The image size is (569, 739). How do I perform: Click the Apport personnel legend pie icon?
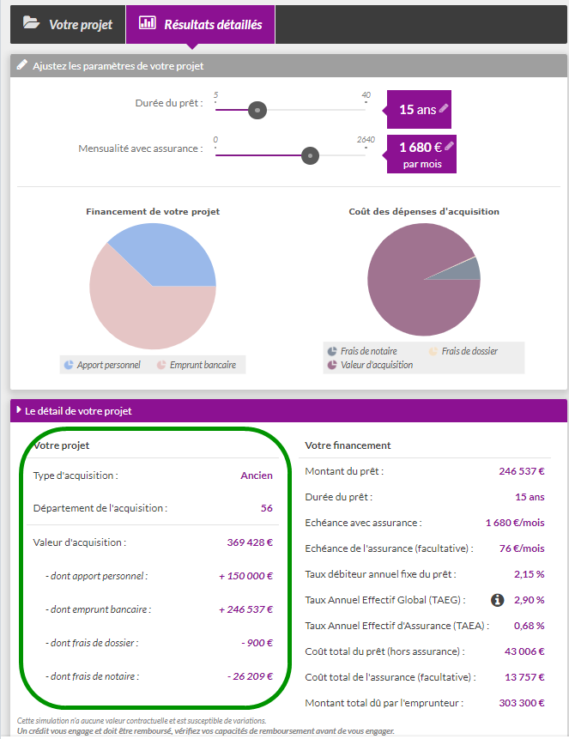[x=69, y=365]
